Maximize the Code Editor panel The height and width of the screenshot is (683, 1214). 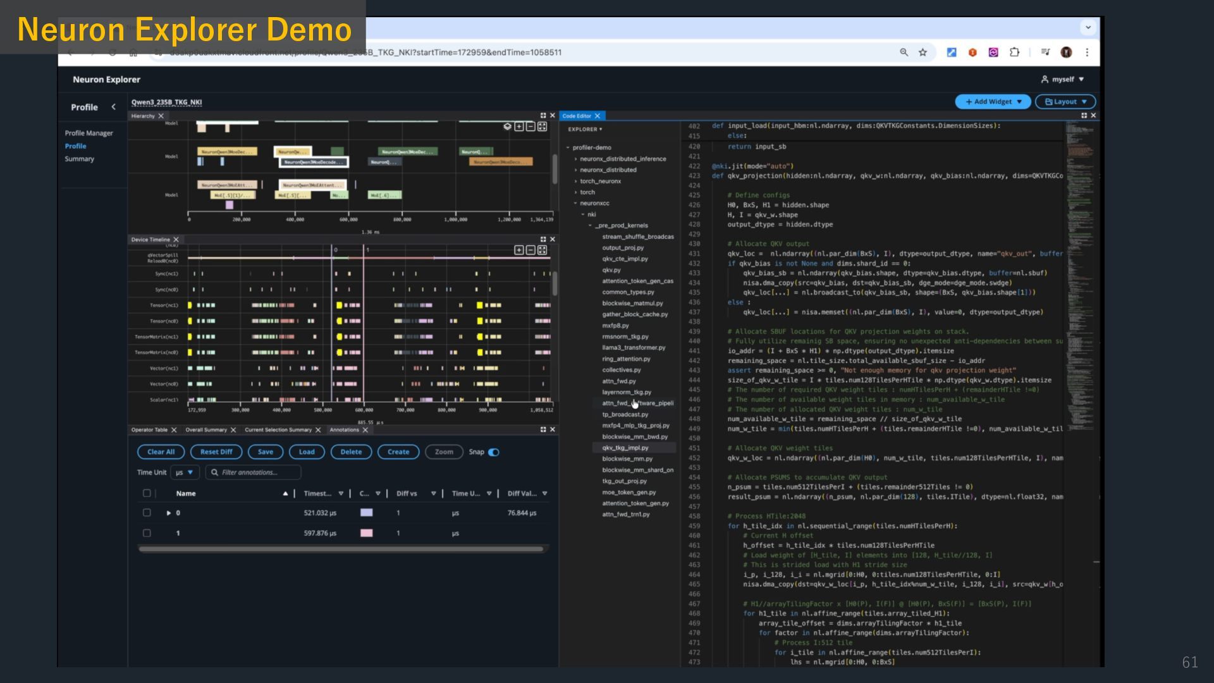pyautogui.click(x=1084, y=116)
